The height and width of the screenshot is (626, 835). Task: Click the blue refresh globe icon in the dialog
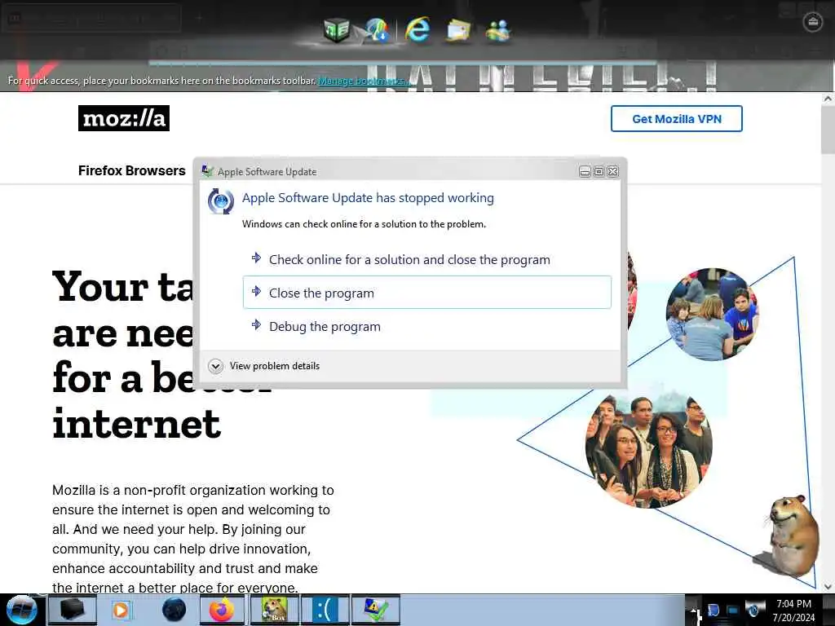[x=220, y=201]
